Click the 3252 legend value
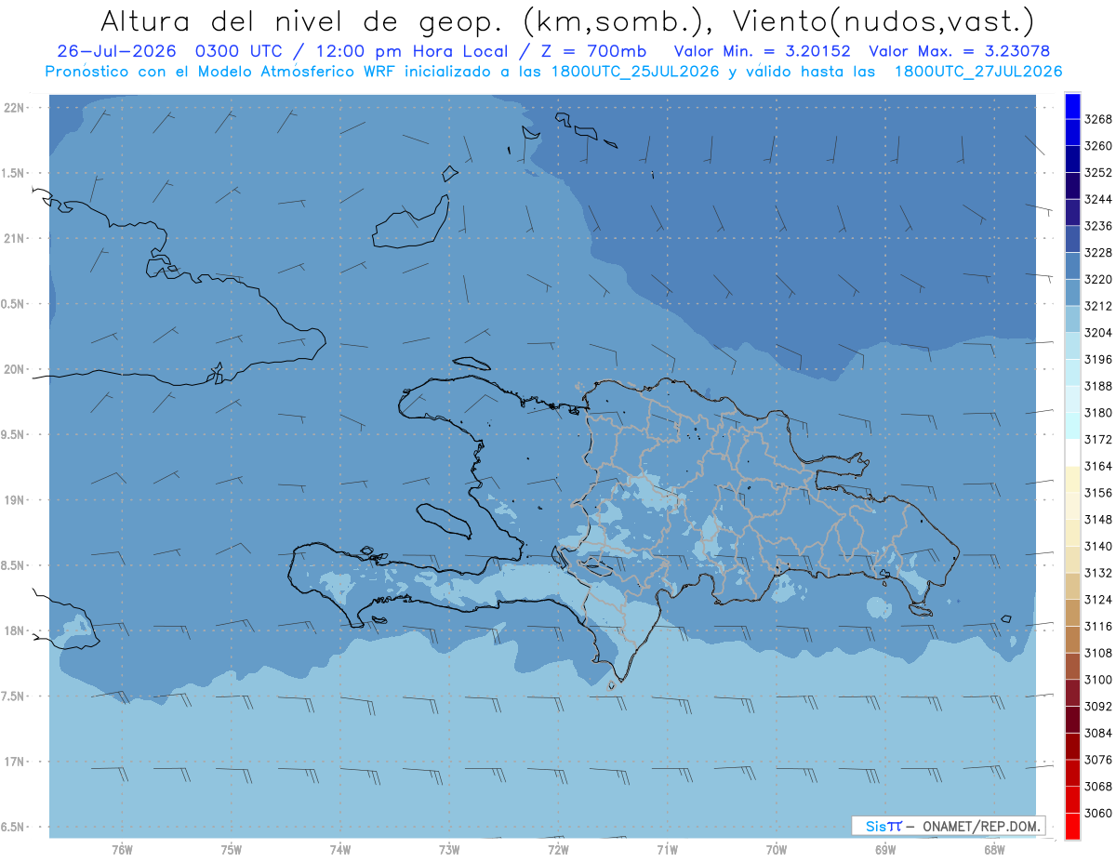Image resolution: width=1116 pixels, height=862 pixels. point(1098,173)
